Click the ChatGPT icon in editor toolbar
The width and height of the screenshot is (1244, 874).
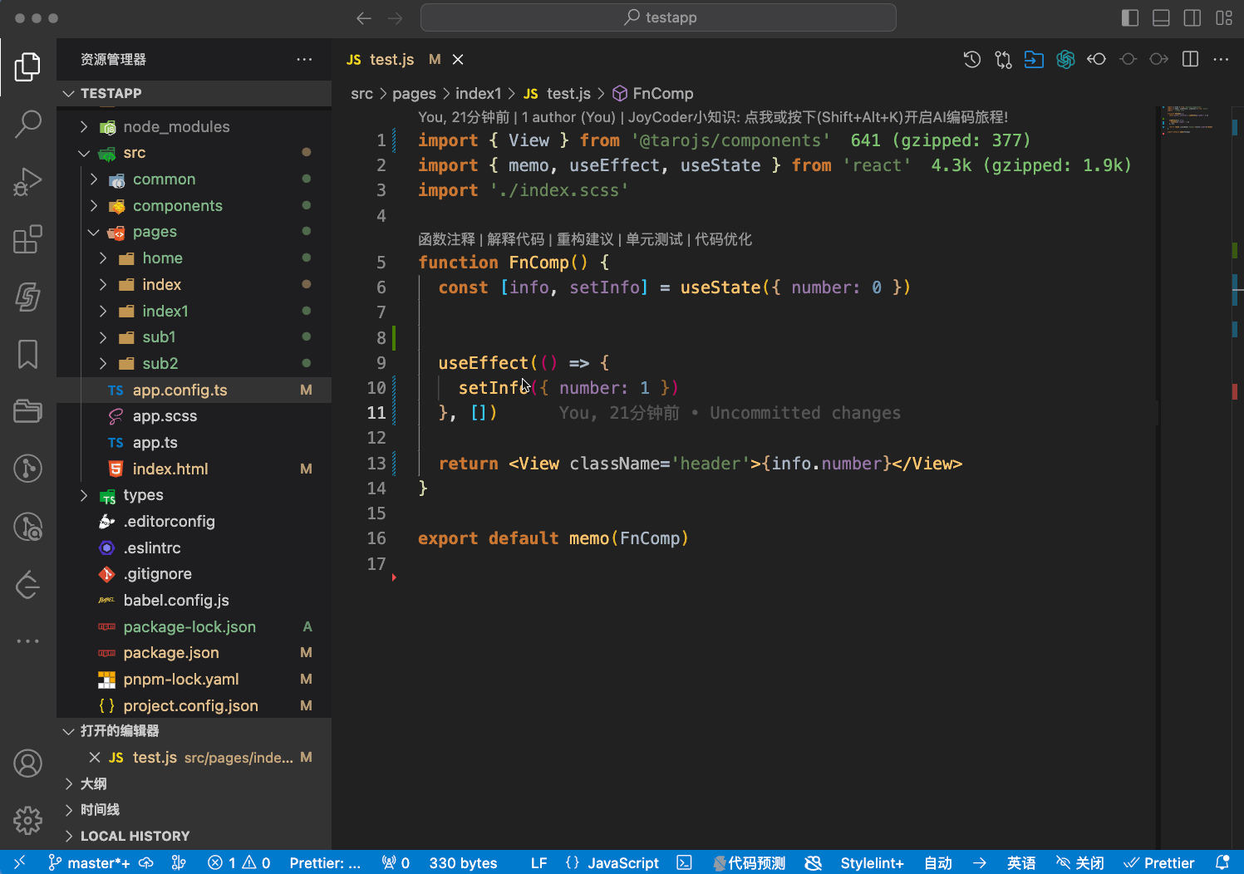[x=1065, y=59]
